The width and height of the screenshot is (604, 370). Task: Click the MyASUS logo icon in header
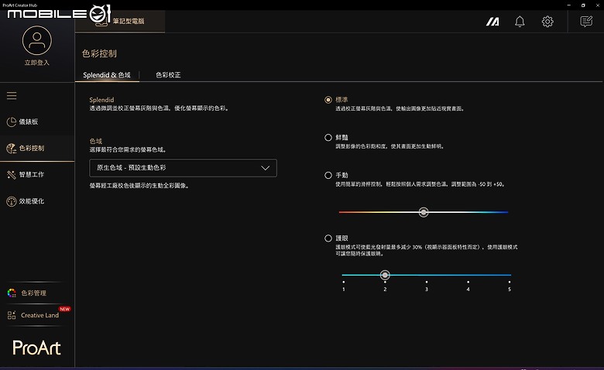492,22
